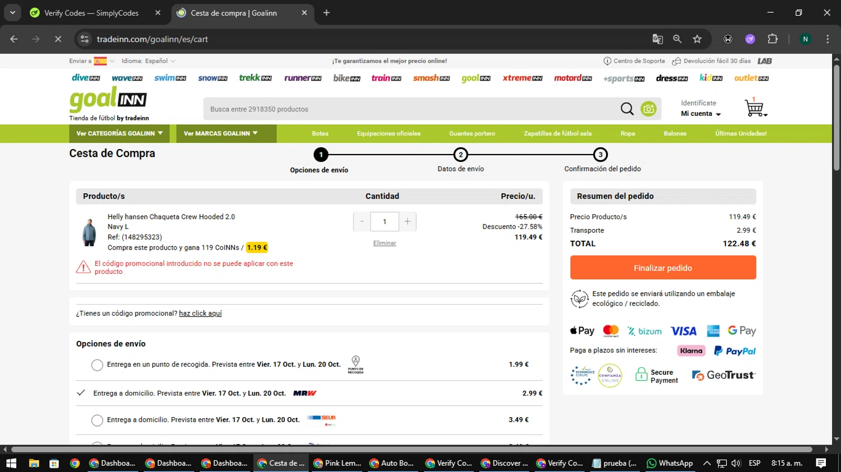Open Chrome extensions puzzle icon
Screen dimensions: 841x472
click(x=773, y=39)
